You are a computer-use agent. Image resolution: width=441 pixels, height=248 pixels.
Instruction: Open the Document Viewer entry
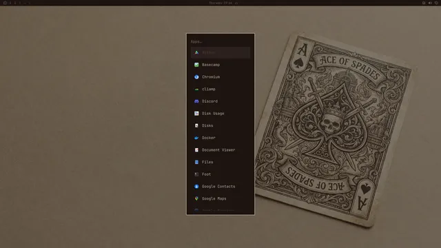[220, 150]
